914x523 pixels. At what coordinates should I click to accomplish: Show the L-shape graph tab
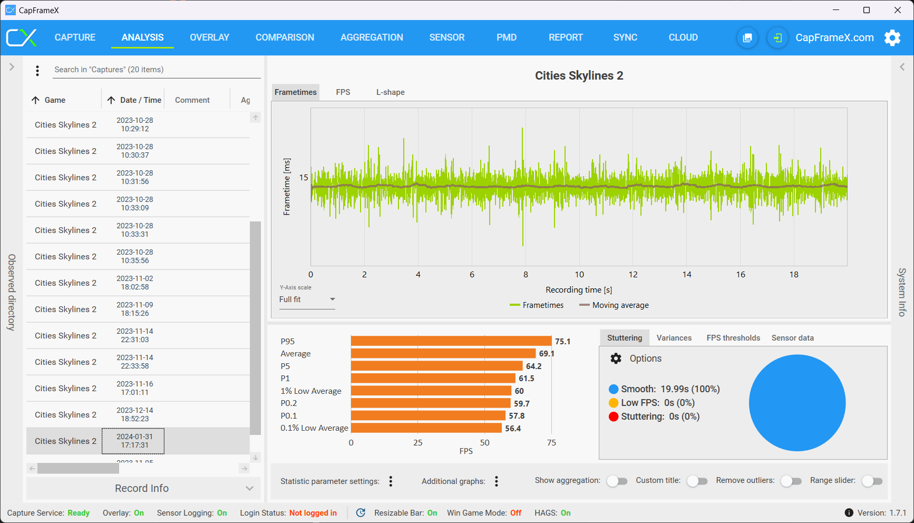click(391, 92)
